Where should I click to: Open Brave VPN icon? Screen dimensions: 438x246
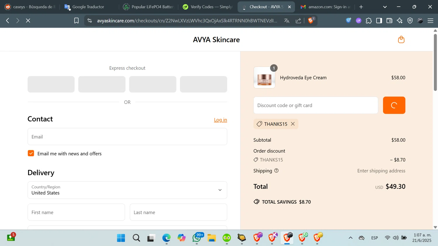tap(410, 21)
